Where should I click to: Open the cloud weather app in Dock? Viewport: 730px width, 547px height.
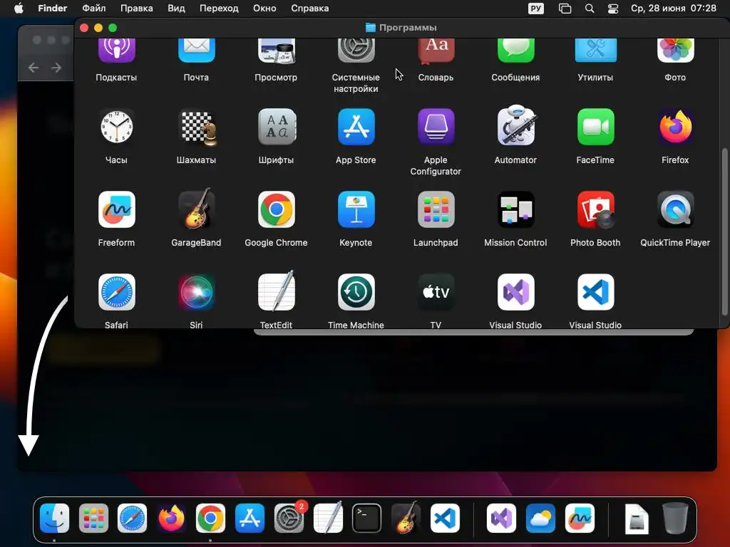(540, 518)
